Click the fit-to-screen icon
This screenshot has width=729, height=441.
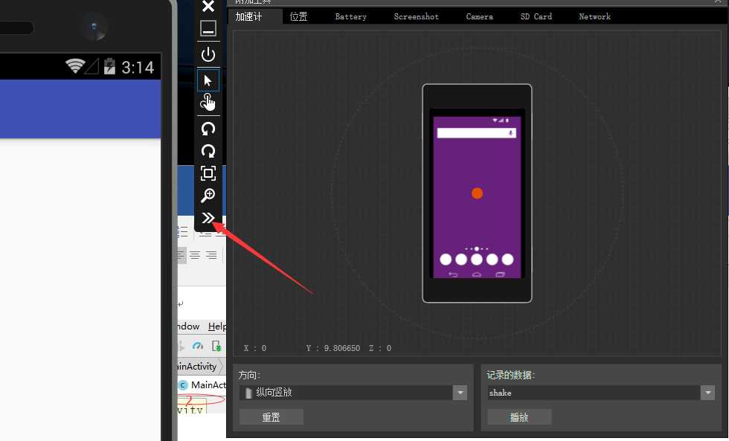pos(208,173)
